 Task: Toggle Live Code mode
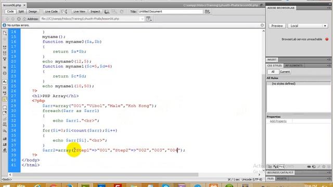click(51, 11)
